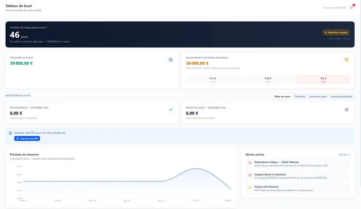Open the Impayés élevés vs trésorerie alert
The image size is (361, 209).
(x=298, y=176)
